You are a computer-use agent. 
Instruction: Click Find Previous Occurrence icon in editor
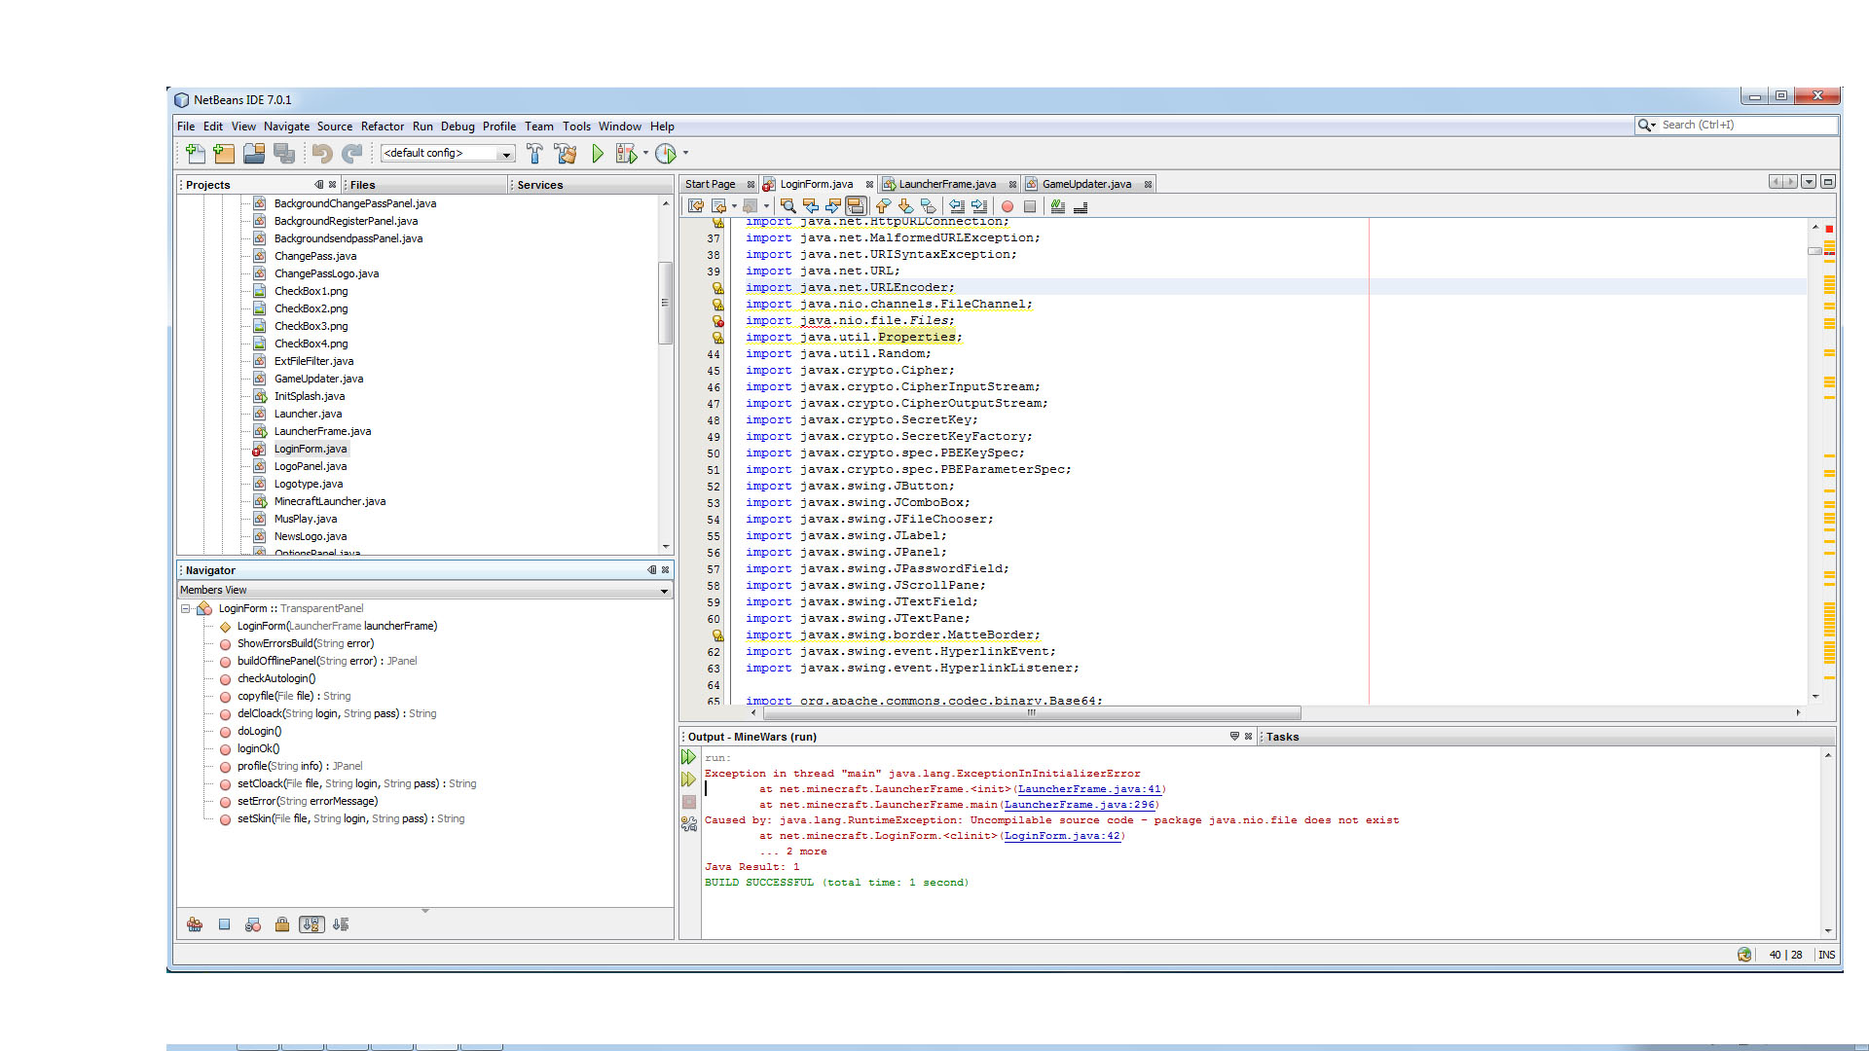810,206
